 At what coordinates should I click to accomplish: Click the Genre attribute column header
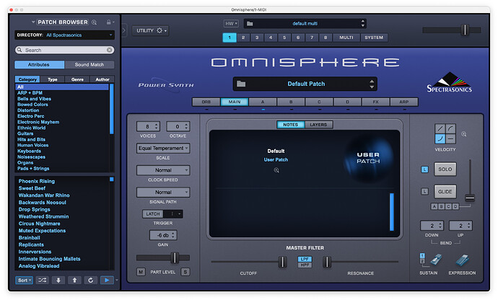(x=77, y=79)
